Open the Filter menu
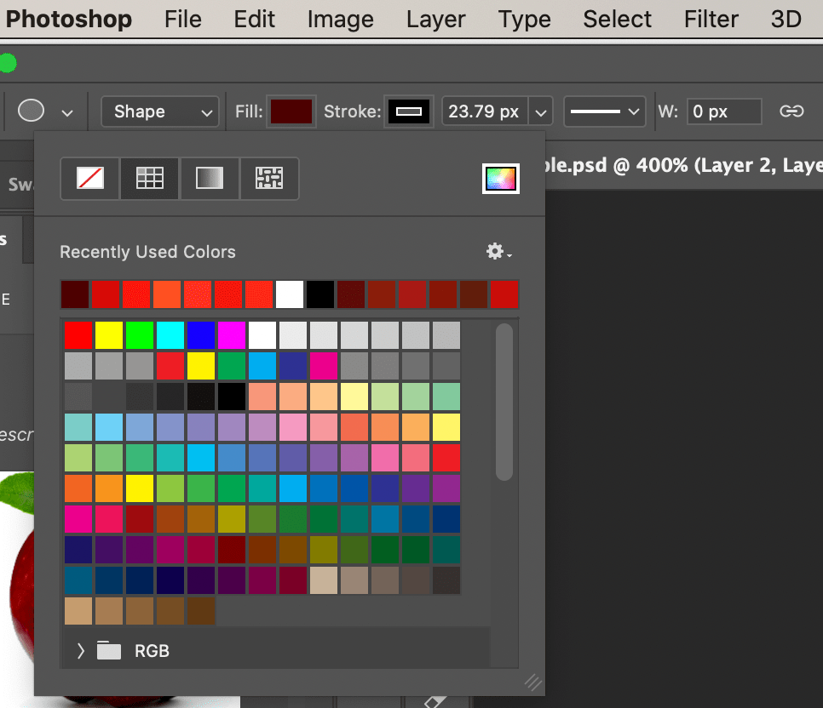This screenshot has height=708, width=823. point(710,19)
